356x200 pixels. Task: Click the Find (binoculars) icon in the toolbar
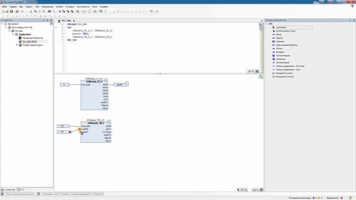click(50, 11)
